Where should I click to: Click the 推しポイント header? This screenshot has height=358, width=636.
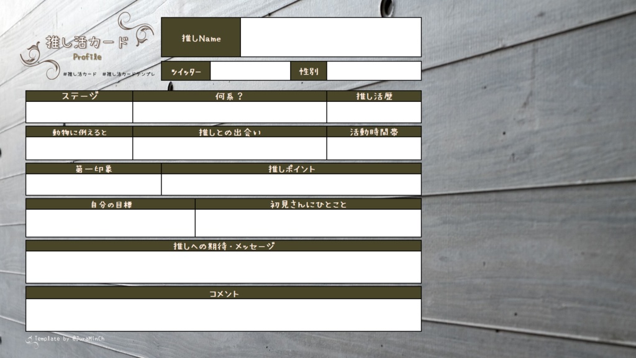pyautogui.click(x=291, y=169)
